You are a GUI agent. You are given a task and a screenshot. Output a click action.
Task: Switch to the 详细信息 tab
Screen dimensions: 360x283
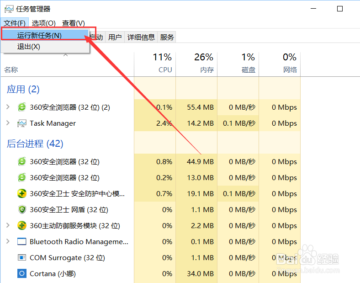pos(141,37)
